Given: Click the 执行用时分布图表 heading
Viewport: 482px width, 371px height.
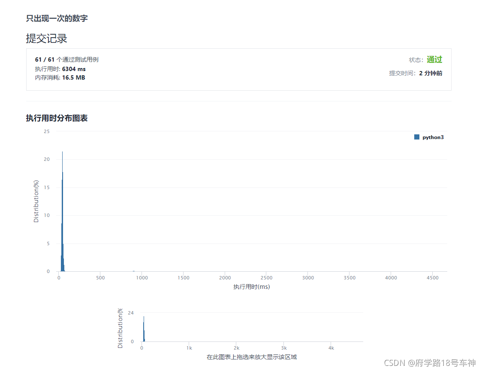Looking at the screenshot, I should coord(57,118).
